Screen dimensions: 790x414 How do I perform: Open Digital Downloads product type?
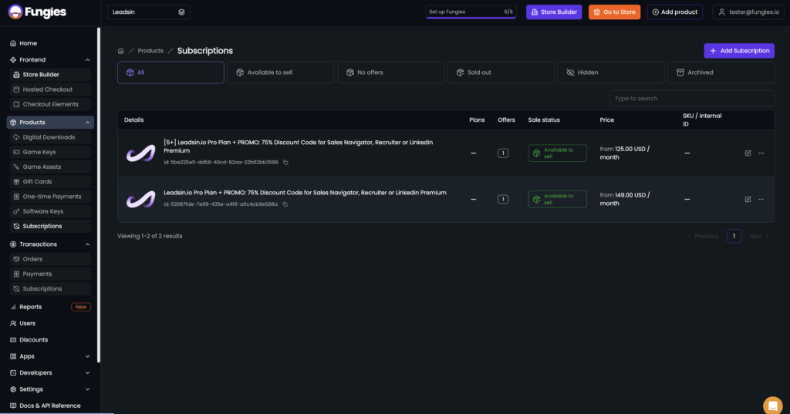49,137
